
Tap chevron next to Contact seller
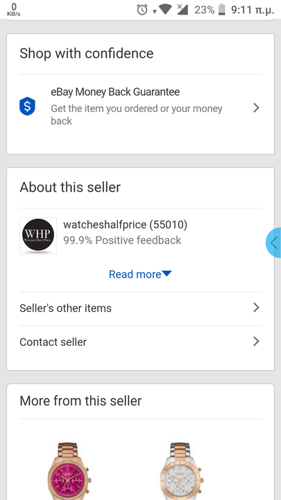(256, 342)
